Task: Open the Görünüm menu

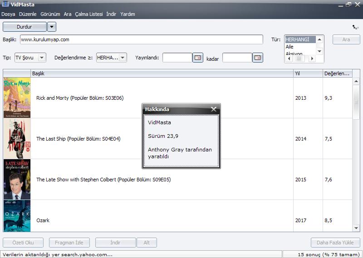Action: 50,14
